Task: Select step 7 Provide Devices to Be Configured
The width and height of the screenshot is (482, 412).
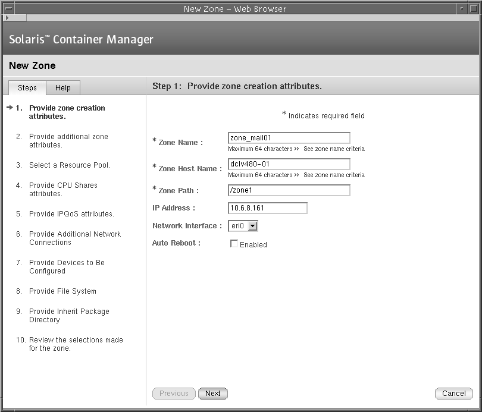Action: tap(67, 267)
